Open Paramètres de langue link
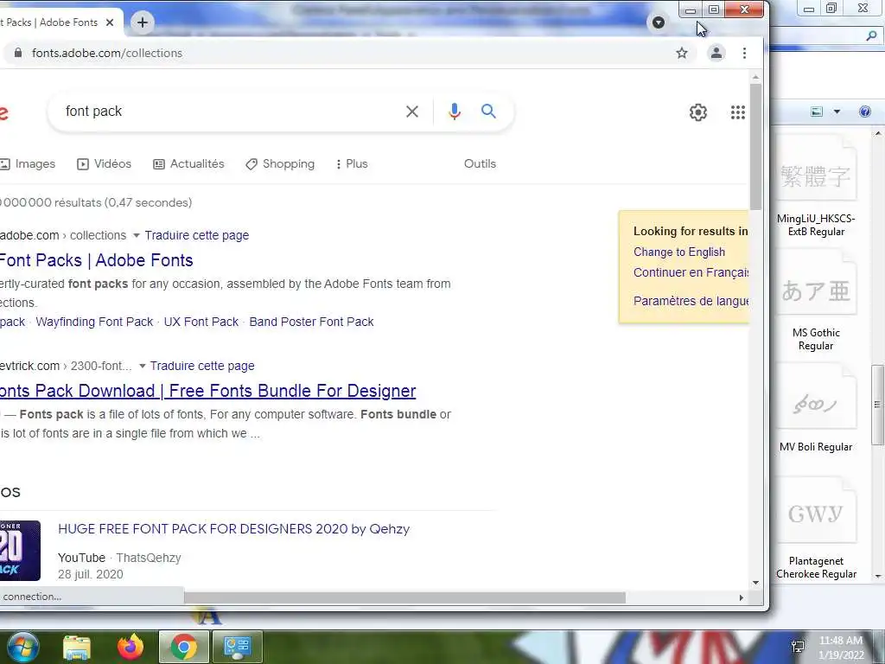 point(691,301)
